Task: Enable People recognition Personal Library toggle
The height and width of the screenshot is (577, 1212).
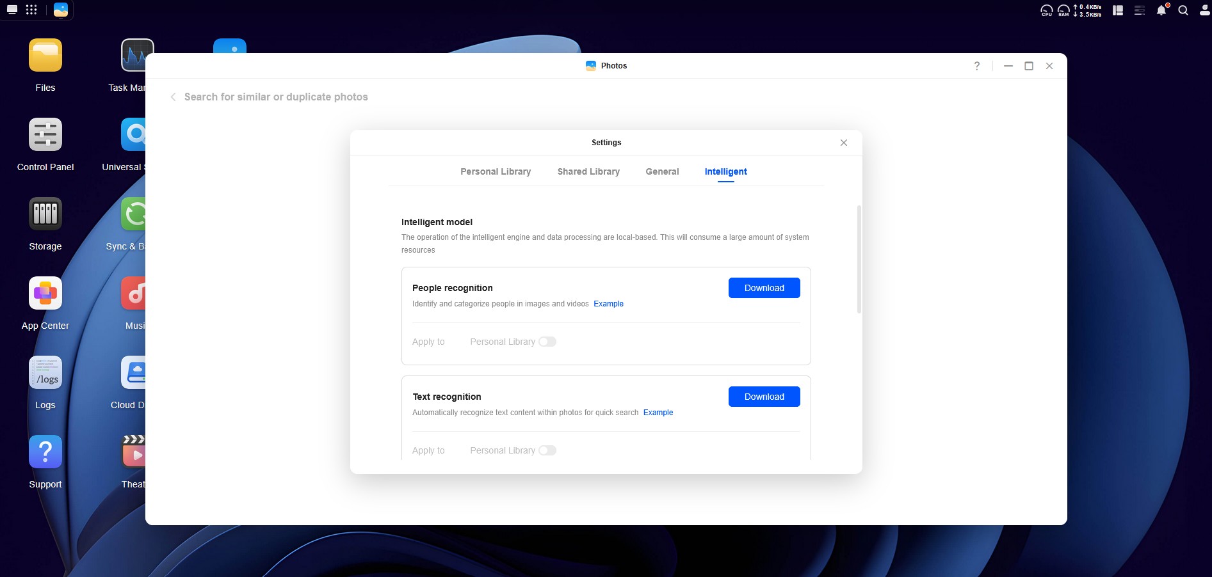Action: [x=547, y=342]
